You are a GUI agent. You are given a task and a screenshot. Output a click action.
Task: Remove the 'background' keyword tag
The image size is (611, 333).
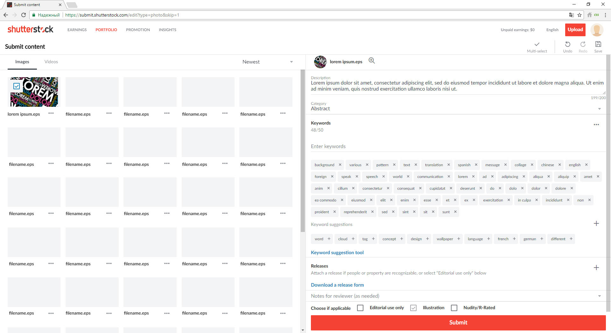[340, 165]
